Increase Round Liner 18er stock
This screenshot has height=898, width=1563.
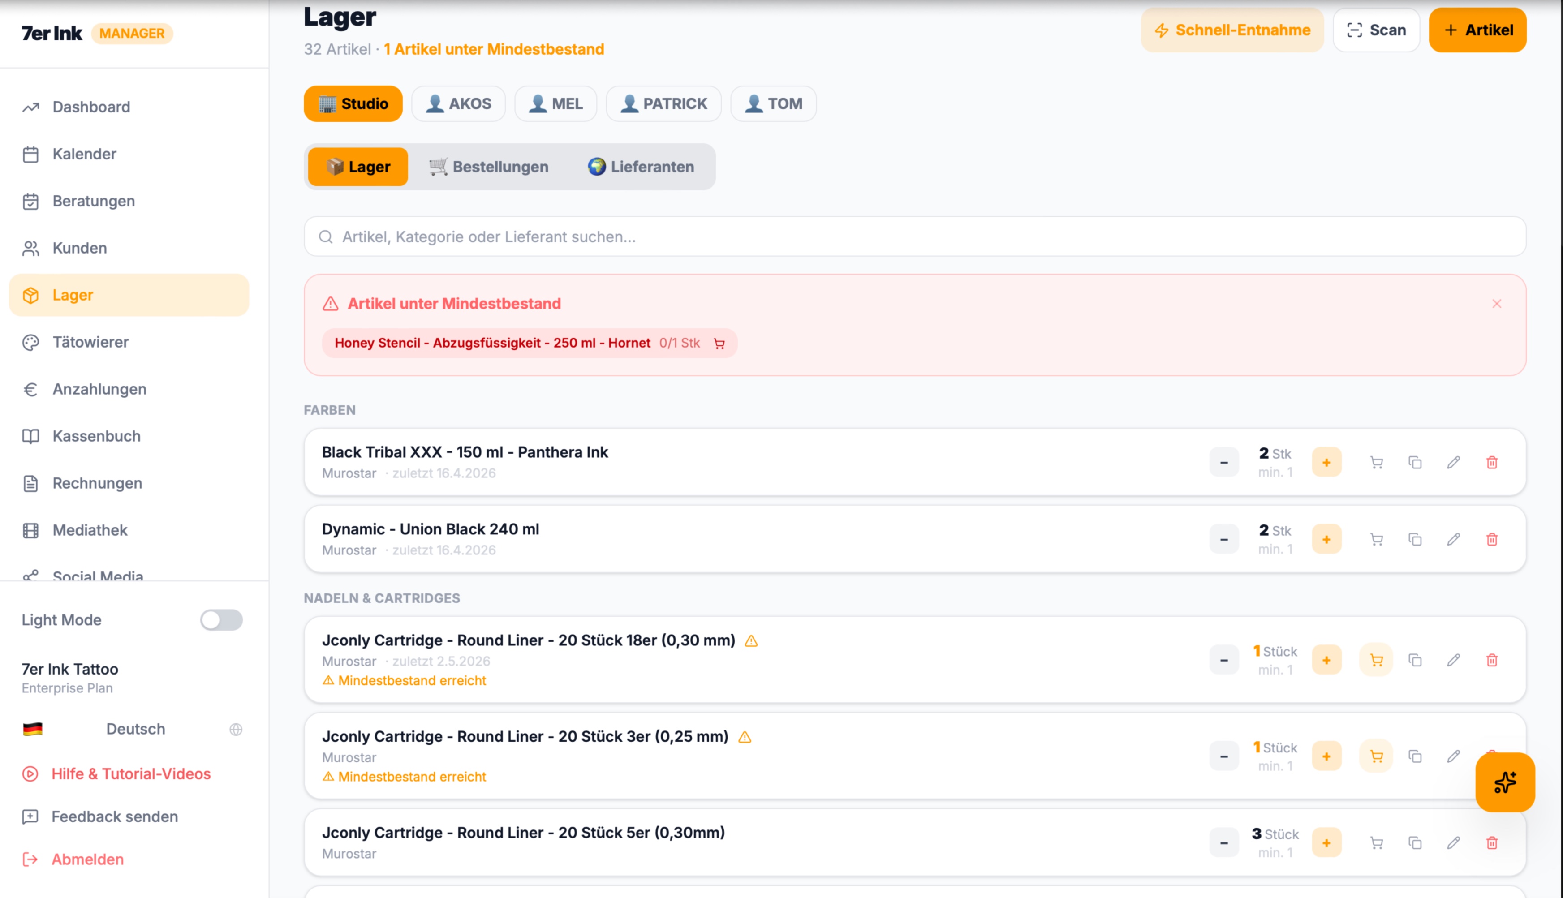pyautogui.click(x=1326, y=661)
